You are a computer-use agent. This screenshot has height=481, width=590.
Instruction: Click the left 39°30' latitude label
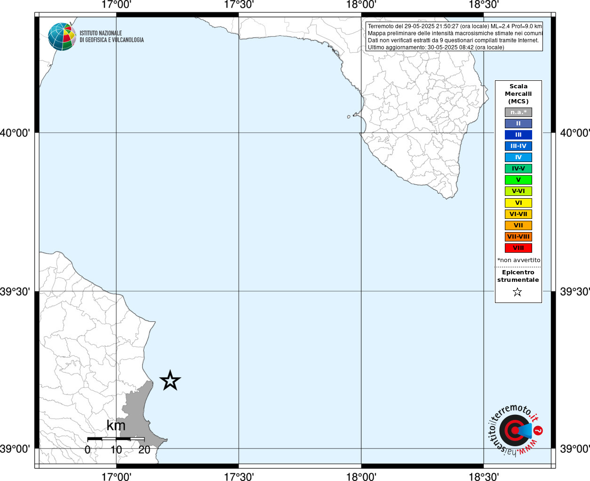15,292
